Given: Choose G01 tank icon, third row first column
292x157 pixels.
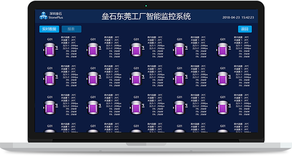Looking at the screenshot, I should 51,107.
